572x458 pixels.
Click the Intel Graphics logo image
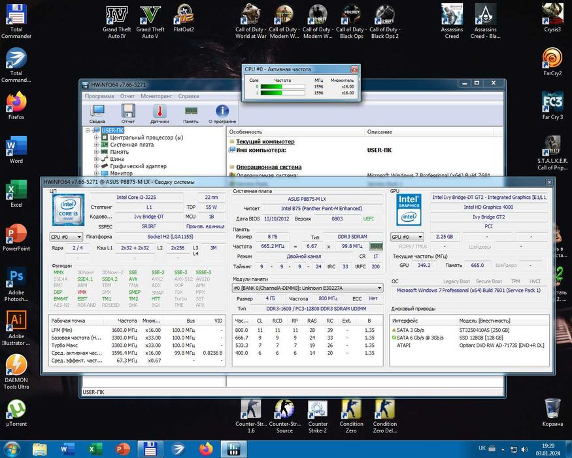point(409,209)
